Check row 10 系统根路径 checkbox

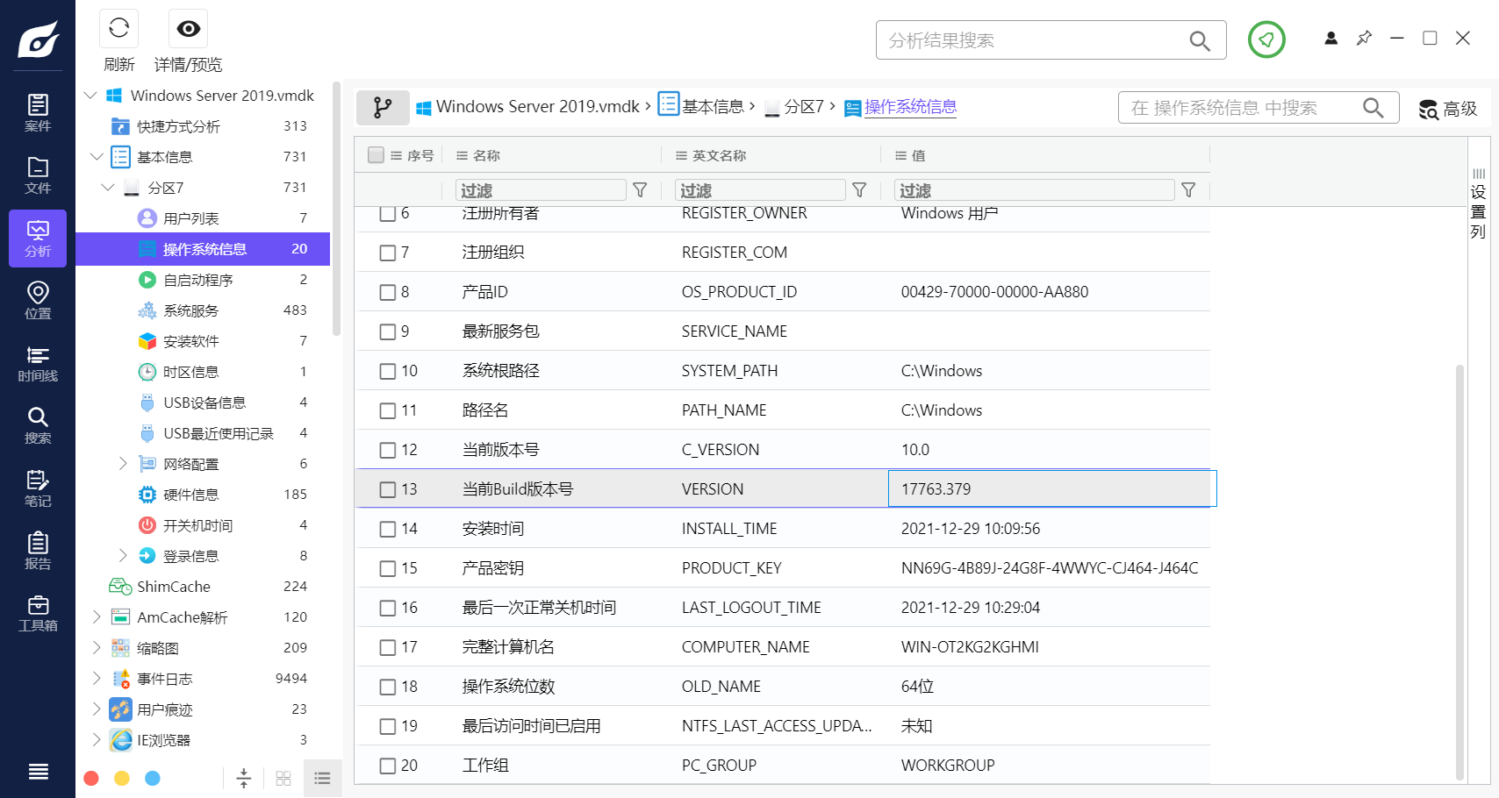387,371
